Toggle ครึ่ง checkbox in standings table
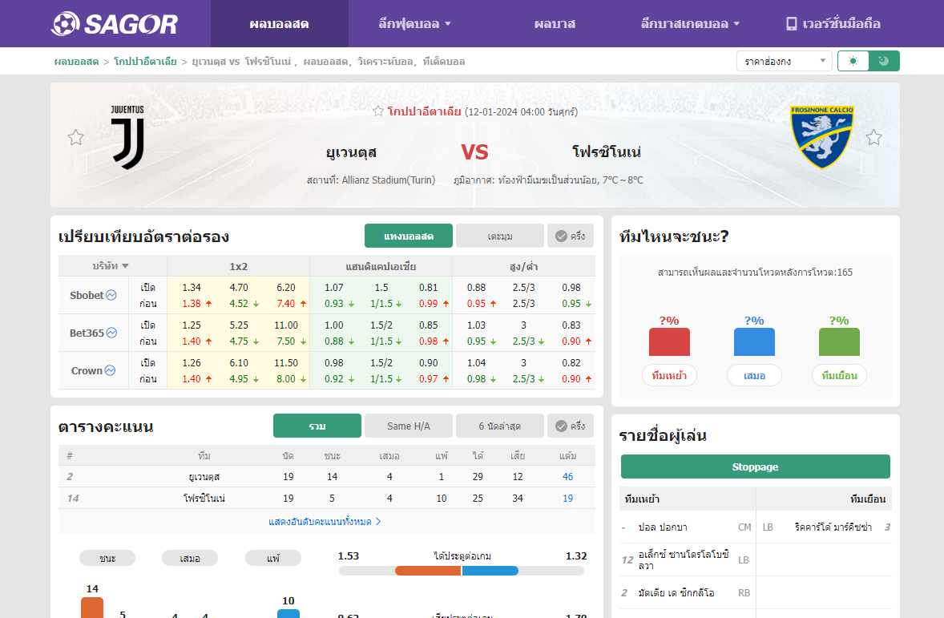This screenshot has width=944, height=618. (x=570, y=426)
